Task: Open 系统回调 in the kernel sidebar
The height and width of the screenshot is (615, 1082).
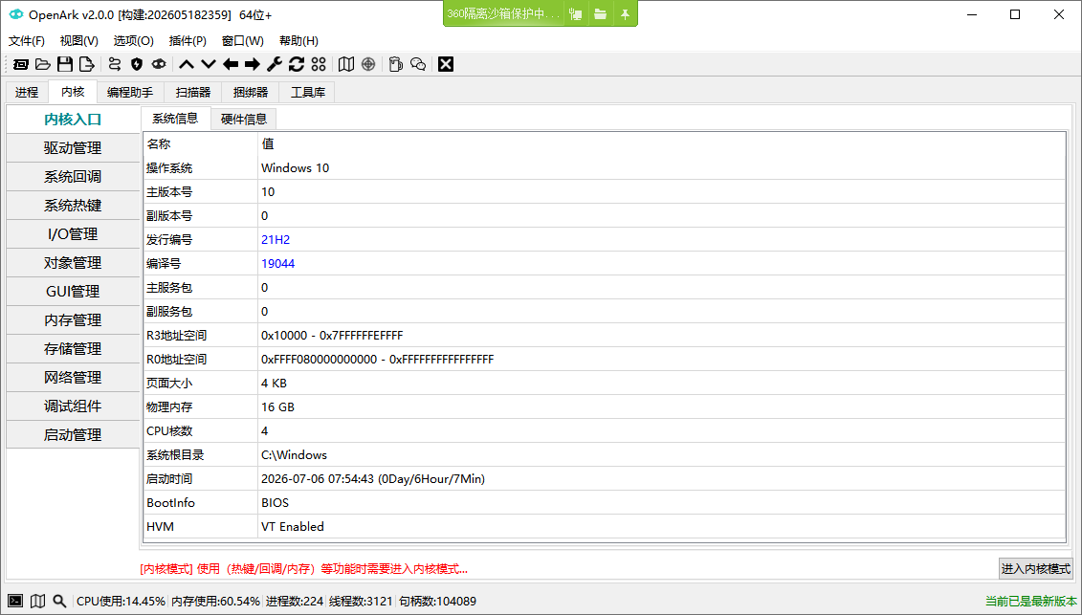Action: [73, 177]
